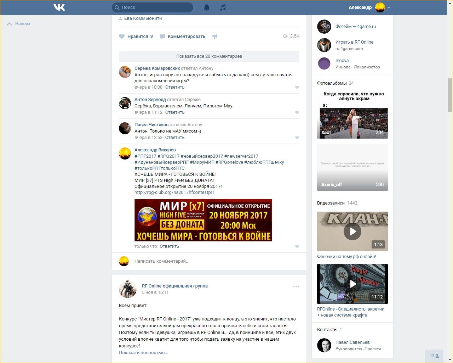The height and width of the screenshot is (363, 453).
Task: Click hashtag #РПГ2017
Action: (145, 156)
